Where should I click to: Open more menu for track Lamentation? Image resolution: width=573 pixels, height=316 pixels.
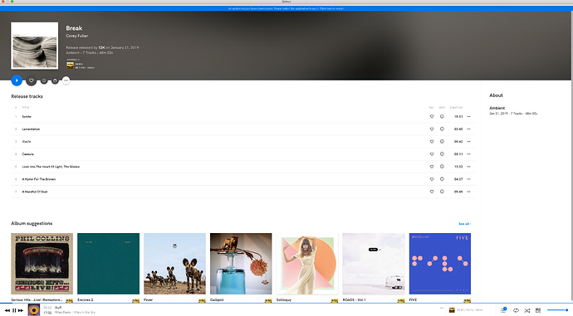(x=468, y=129)
